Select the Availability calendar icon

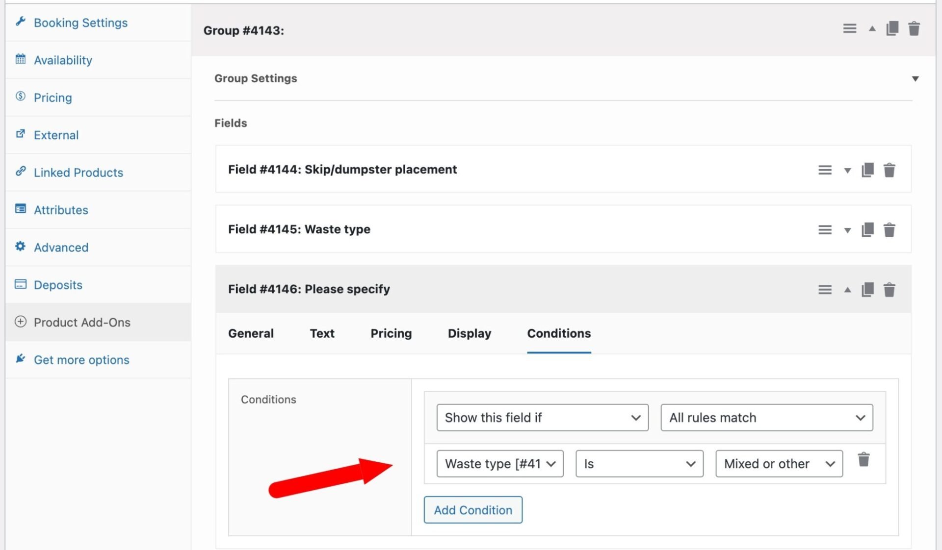21,58
